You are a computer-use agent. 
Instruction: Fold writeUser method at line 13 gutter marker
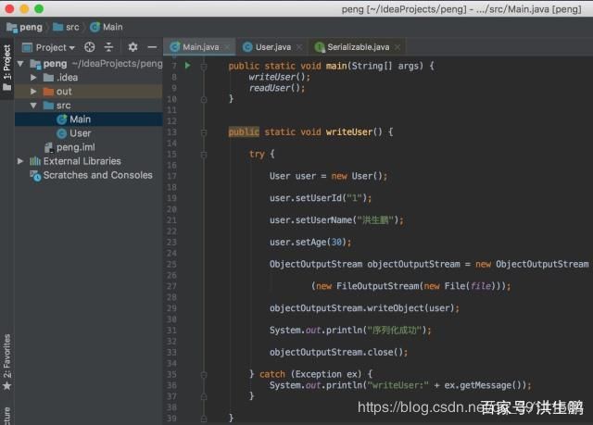pos(204,132)
